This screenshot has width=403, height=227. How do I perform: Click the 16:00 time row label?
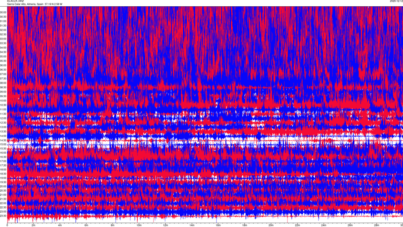tap(3, 153)
